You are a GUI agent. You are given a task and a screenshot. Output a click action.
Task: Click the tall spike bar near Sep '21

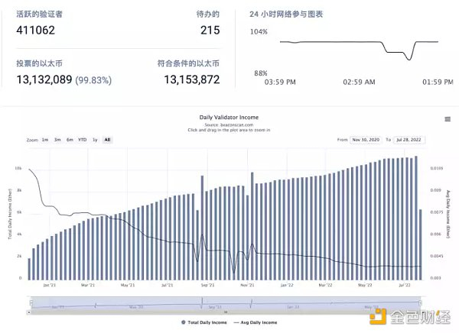click(x=202, y=228)
